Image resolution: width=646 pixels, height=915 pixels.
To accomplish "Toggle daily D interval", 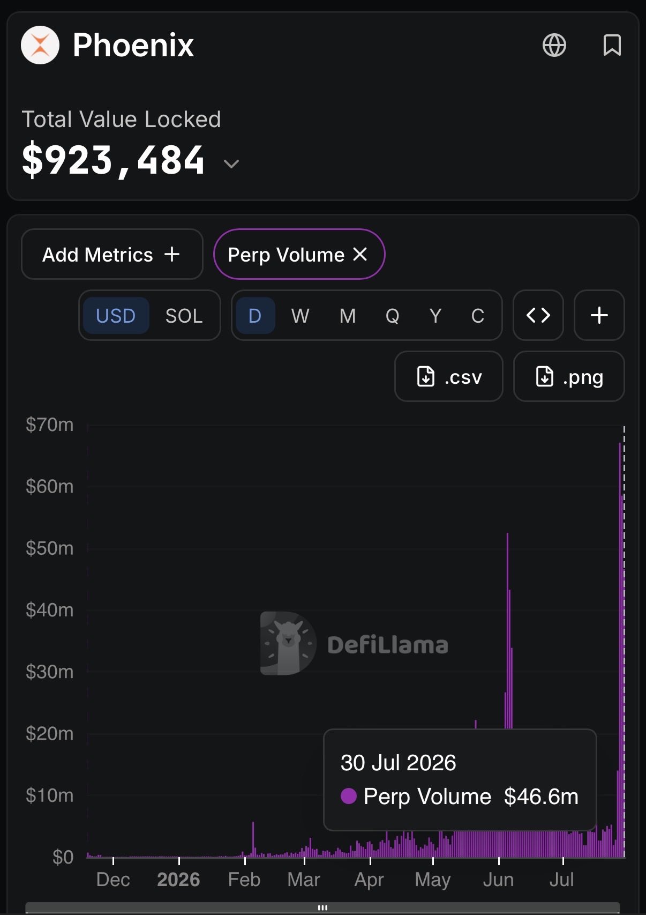I will tap(255, 316).
